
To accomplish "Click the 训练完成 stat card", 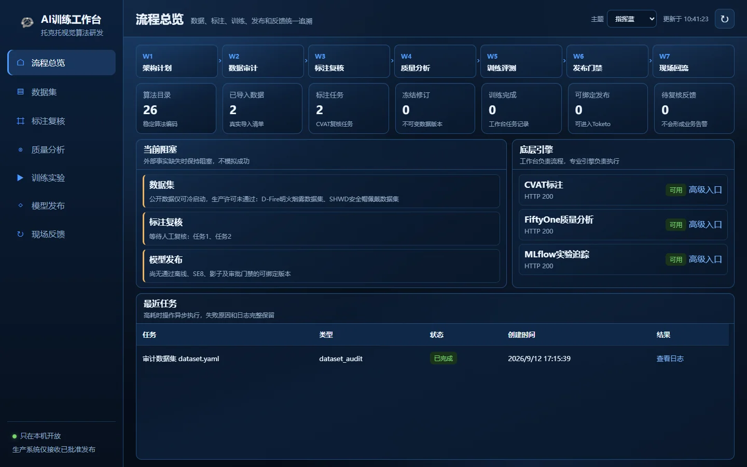I will click(521, 108).
